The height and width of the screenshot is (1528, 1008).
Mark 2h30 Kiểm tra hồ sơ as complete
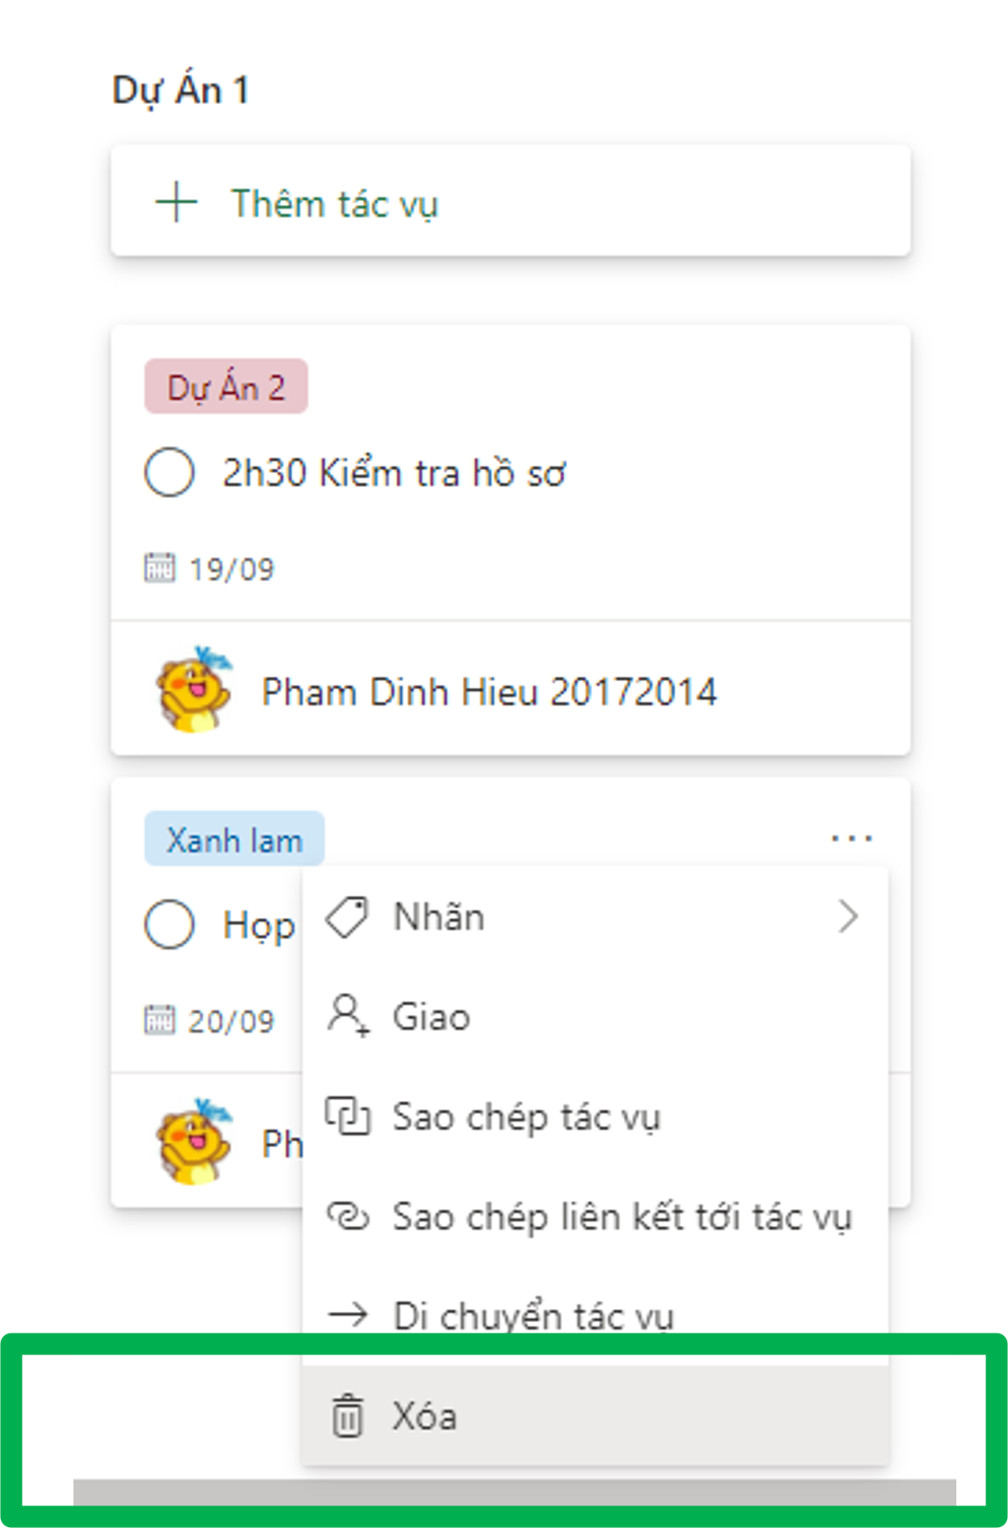(169, 472)
